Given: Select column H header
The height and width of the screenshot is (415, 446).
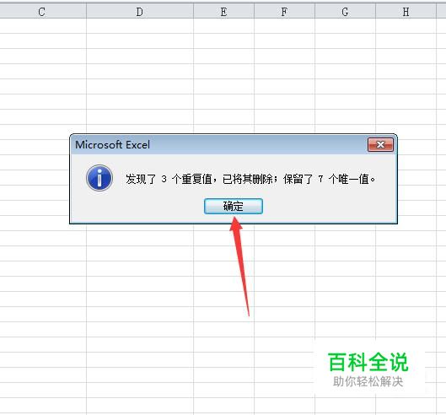Looking at the screenshot, I should [x=406, y=12].
